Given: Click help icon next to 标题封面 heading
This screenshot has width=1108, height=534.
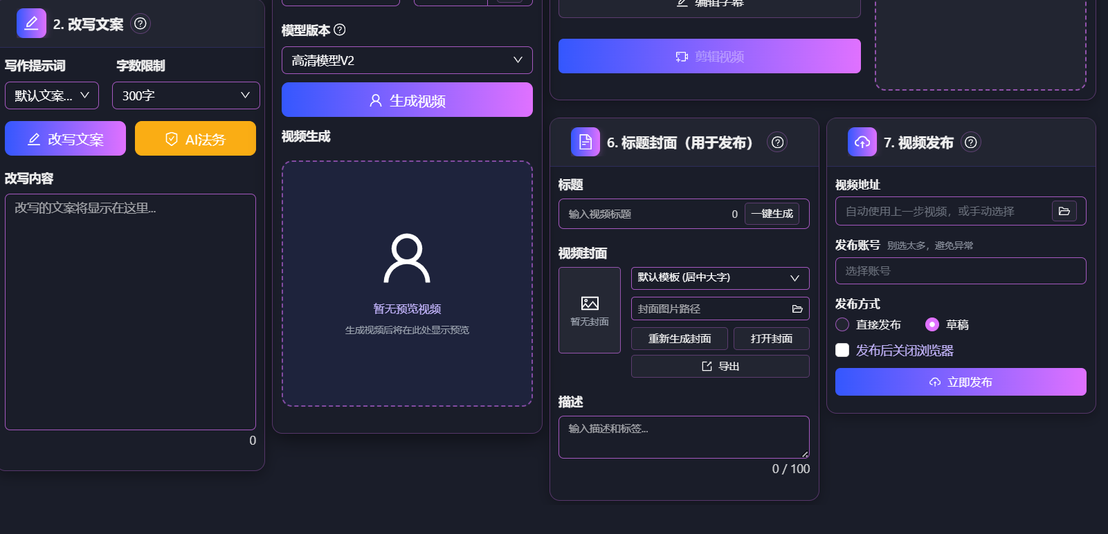Looking at the screenshot, I should [x=778, y=142].
